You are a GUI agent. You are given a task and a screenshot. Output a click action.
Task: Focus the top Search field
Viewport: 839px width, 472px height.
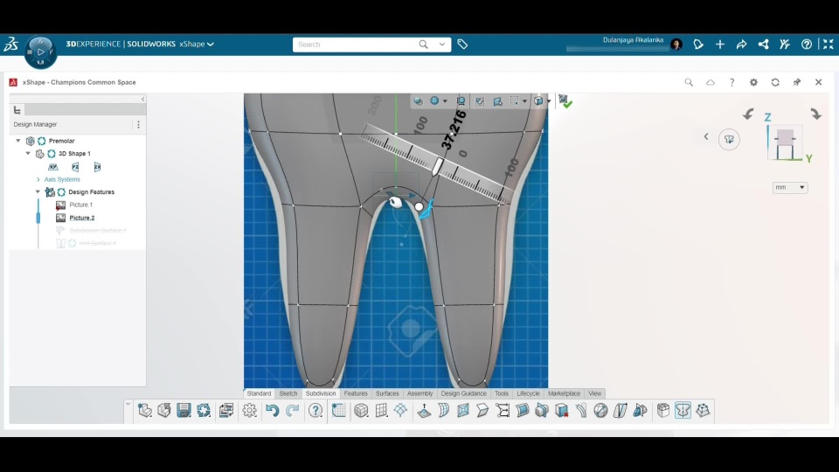[x=354, y=45]
